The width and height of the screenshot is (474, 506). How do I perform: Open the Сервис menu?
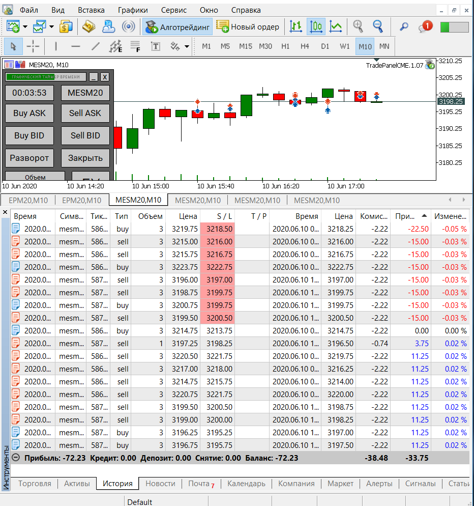(174, 10)
